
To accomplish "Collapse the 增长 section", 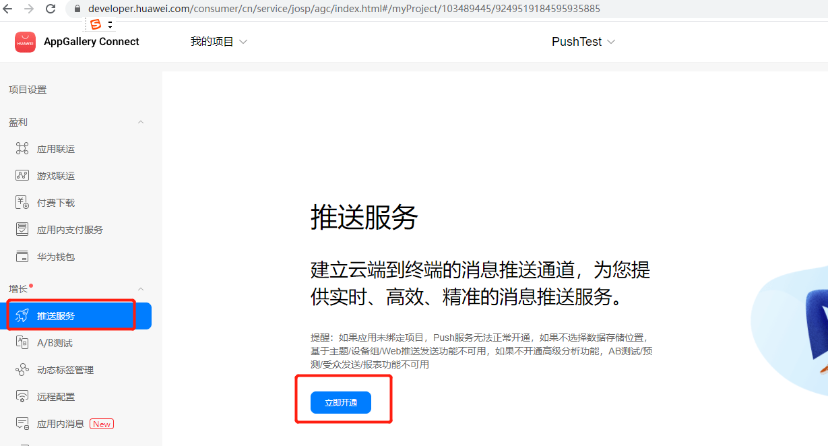I will pos(141,289).
